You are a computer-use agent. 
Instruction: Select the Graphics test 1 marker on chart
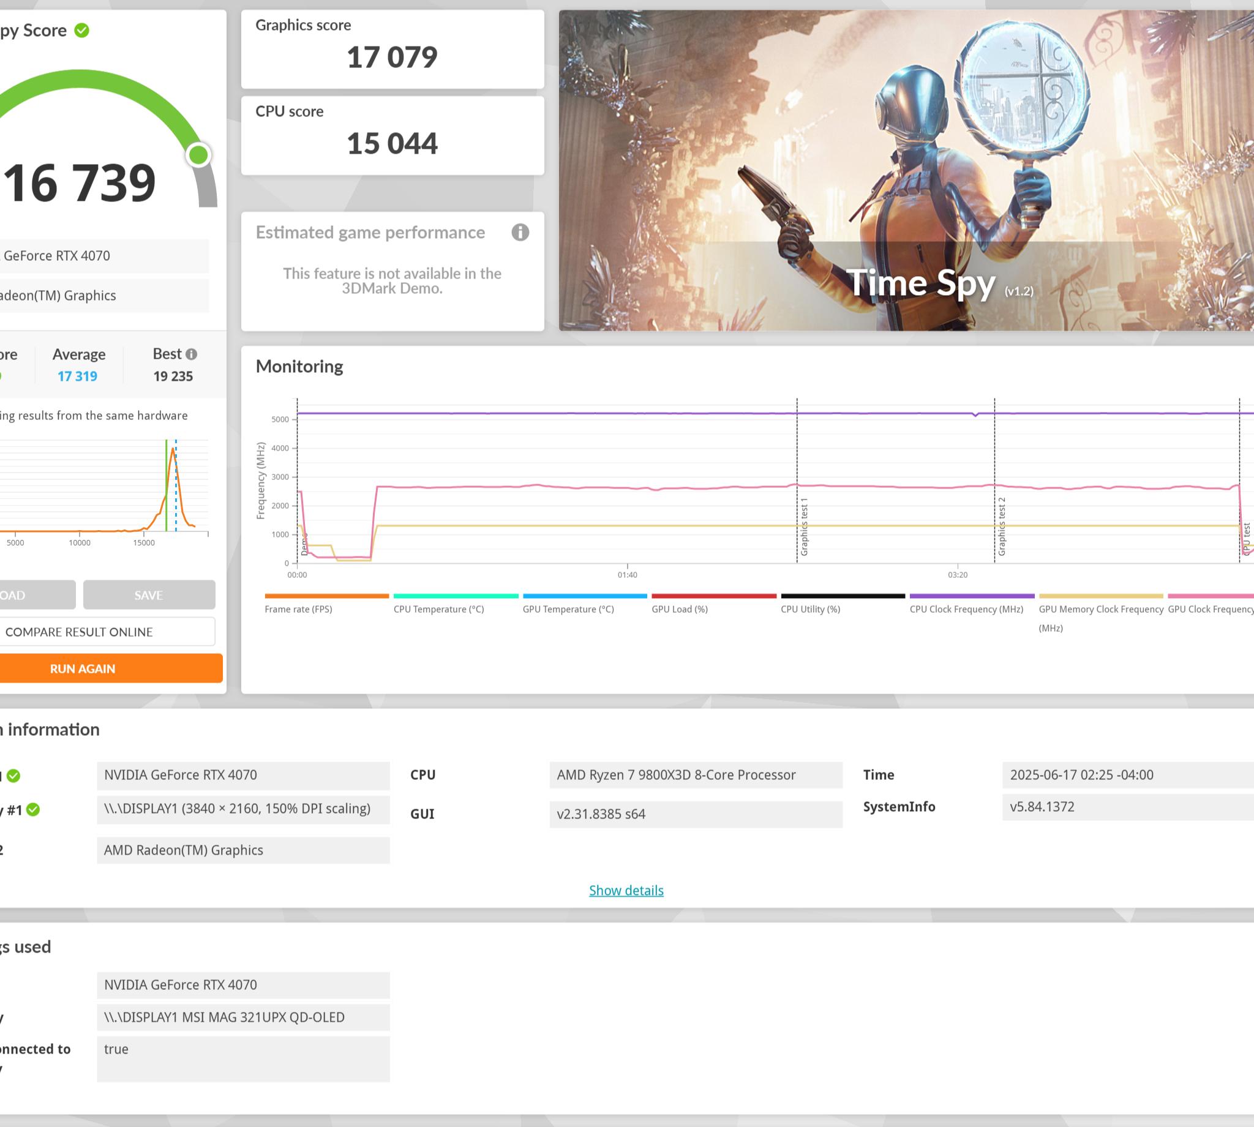point(804,526)
